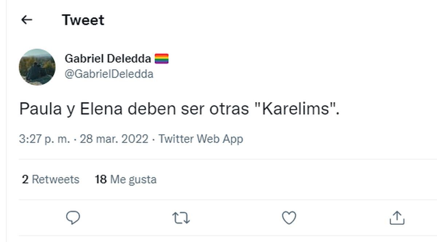Select the tweet text mentioning Karelims

pyautogui.click(x=179, y=108)
